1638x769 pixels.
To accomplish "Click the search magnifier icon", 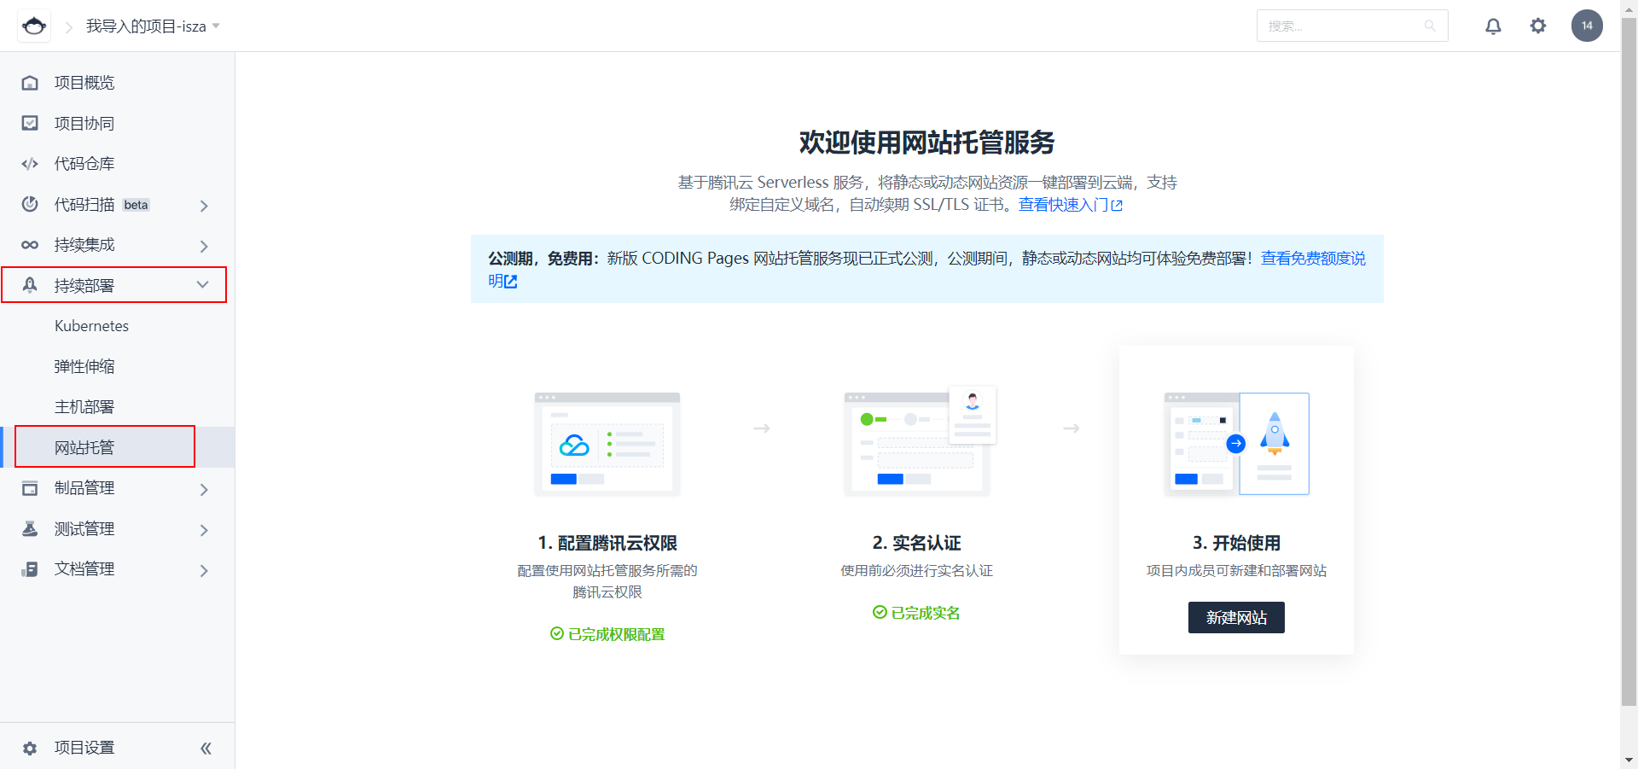I will [x=1430, y=26].
